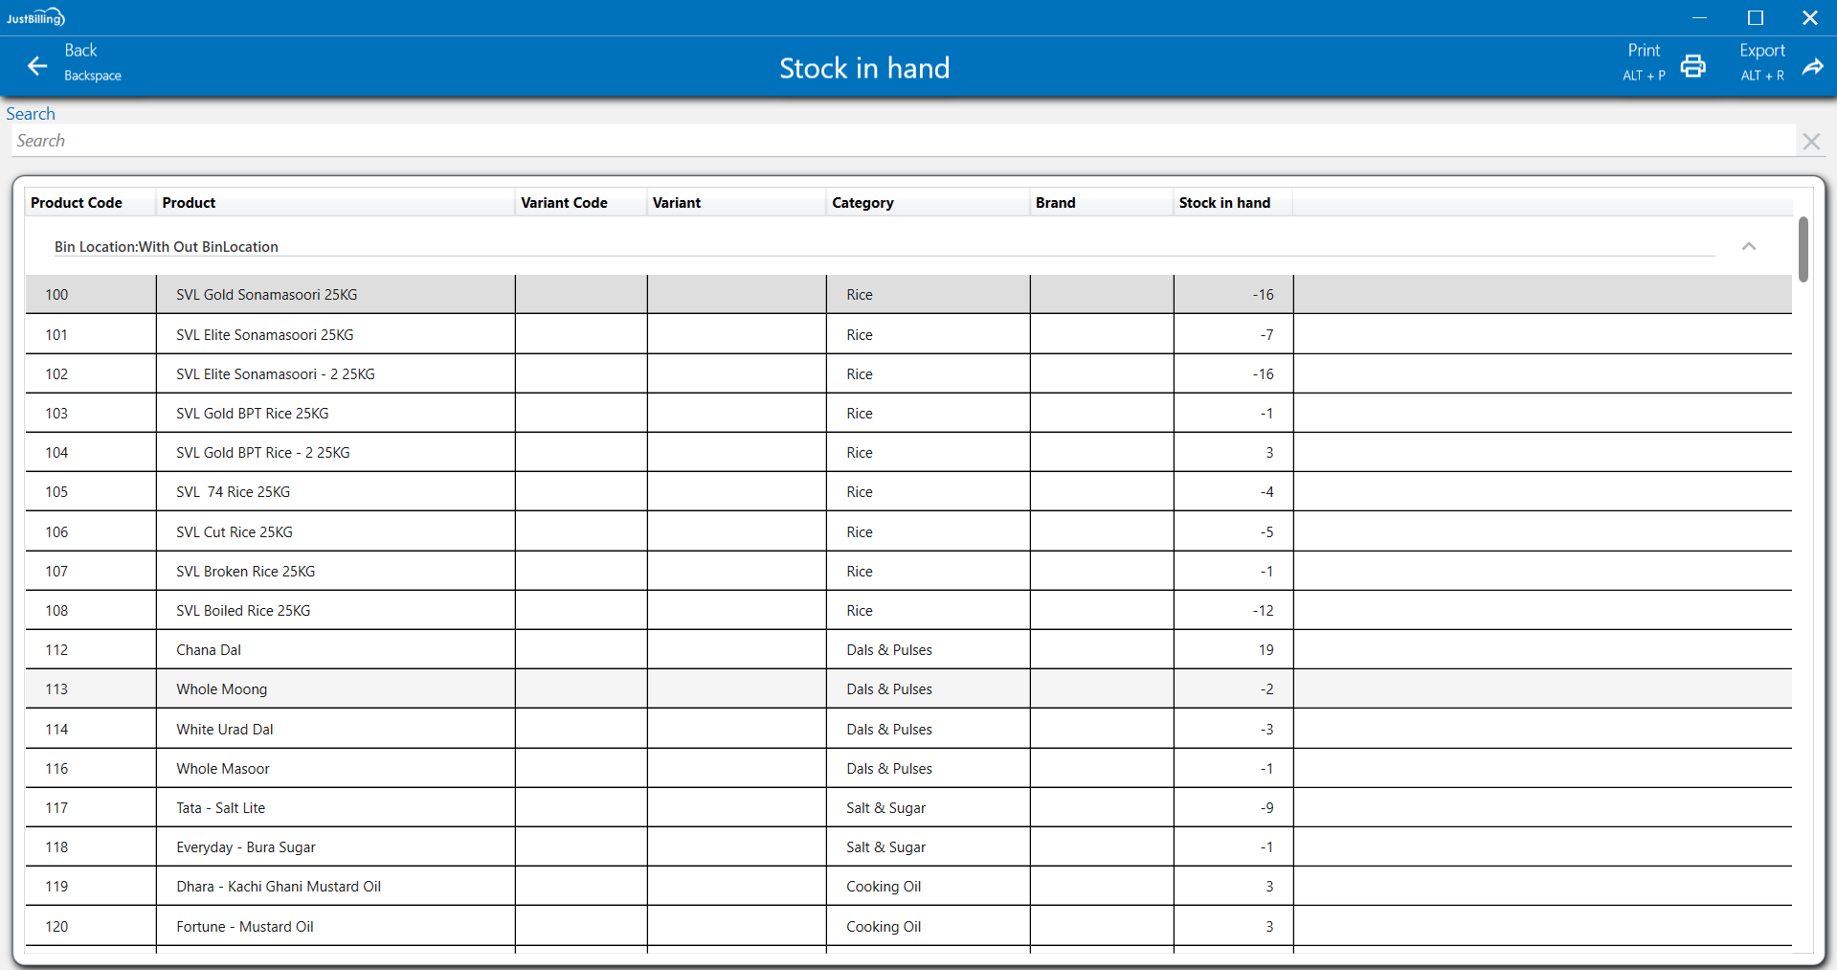Sort by Stock in hand column header

[x=1223, y=203]
